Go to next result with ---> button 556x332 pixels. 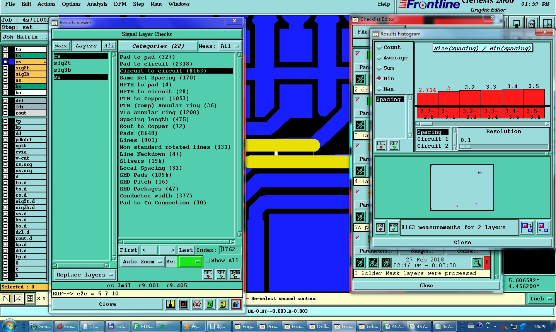pyautogui.click(x=167, y=250)
